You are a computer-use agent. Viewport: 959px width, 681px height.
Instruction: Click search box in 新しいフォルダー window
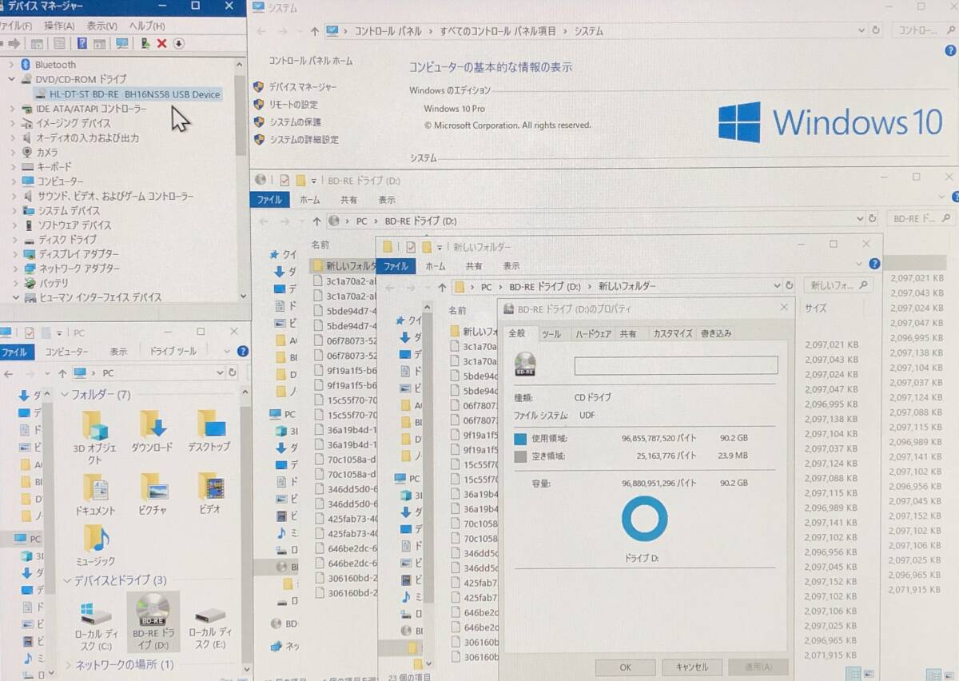click(837, 285)
